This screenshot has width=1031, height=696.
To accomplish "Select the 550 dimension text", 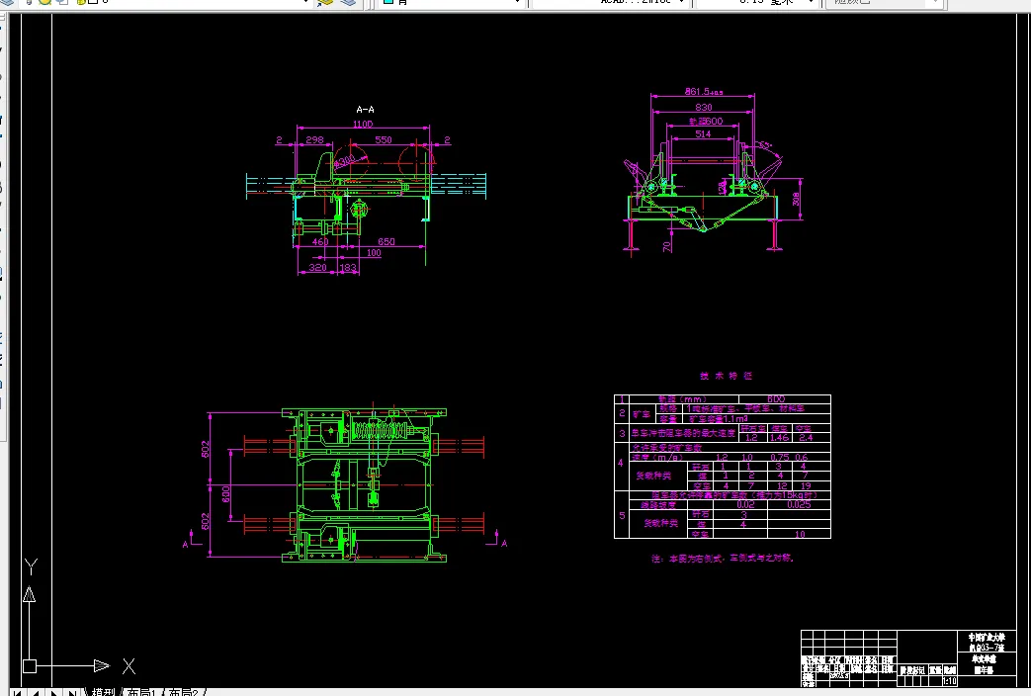I will click(384, 139).
